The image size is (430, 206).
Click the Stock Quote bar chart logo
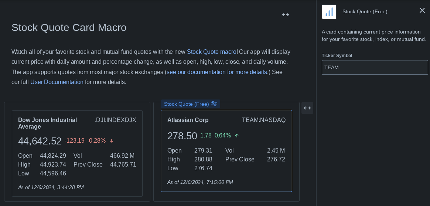pyautogui.click(x=329, y=12)
